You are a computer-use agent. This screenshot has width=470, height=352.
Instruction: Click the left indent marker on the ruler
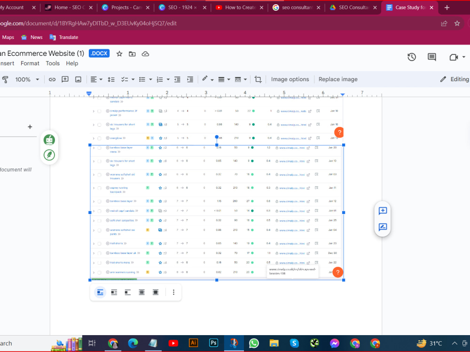tap(89, 94)
